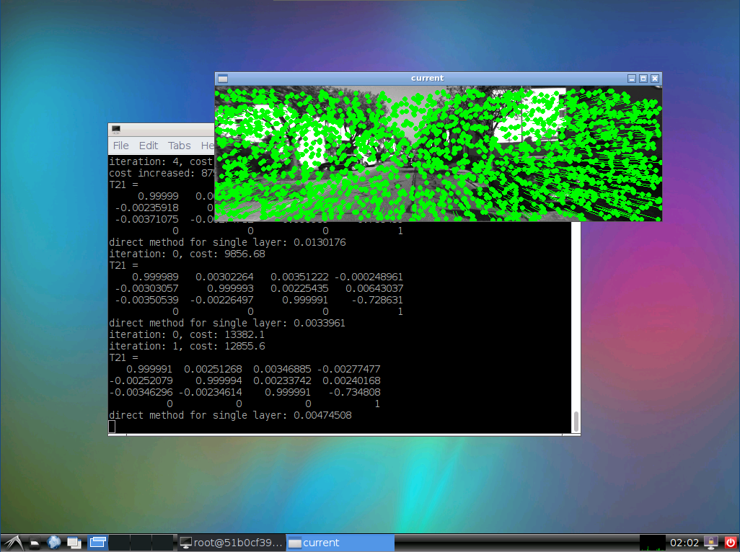This screenshot has height=552, width=740.
Task: Click the matrix value -0.00303057
Action: point(146,288)
